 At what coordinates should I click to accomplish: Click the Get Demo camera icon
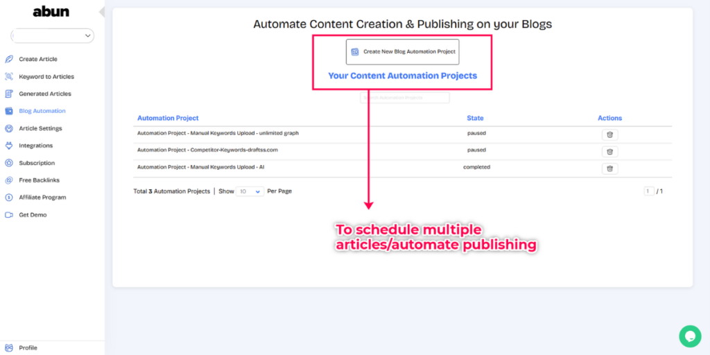pyautogui.click(x=8, y=215)
